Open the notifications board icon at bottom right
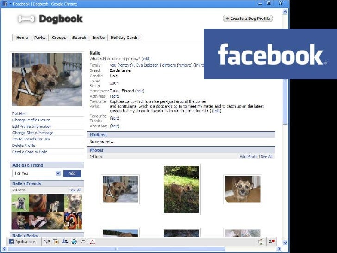The width and height of the screenshot is (337, 253). click(261, 241)
